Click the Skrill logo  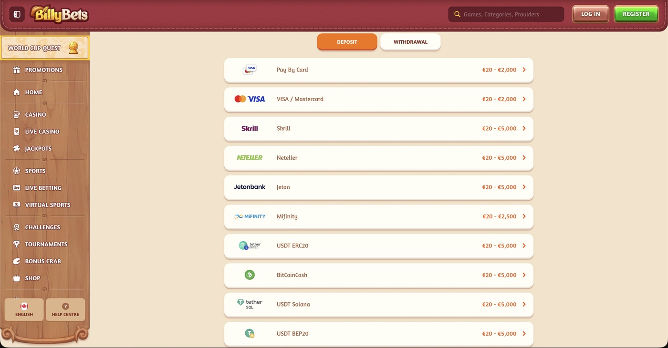click(x=250, y=128)
